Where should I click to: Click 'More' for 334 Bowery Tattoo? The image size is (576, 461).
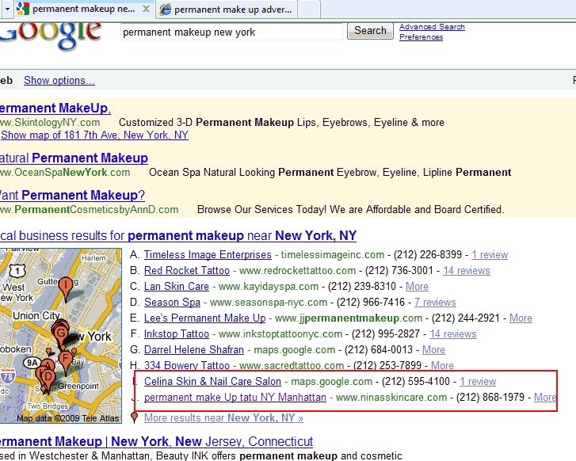(x=442, y=365)
